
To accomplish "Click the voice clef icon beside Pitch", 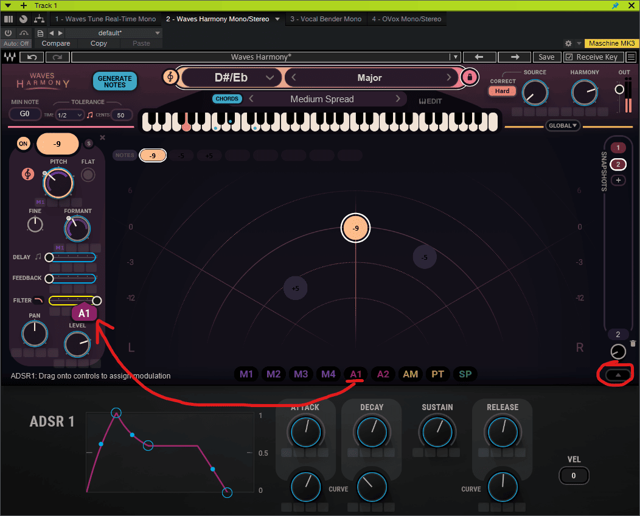I will 28,174.
